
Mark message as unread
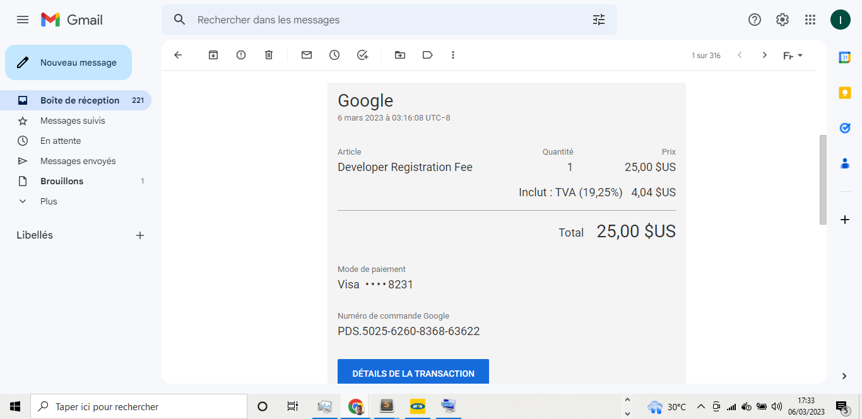[x=307, y=55]
